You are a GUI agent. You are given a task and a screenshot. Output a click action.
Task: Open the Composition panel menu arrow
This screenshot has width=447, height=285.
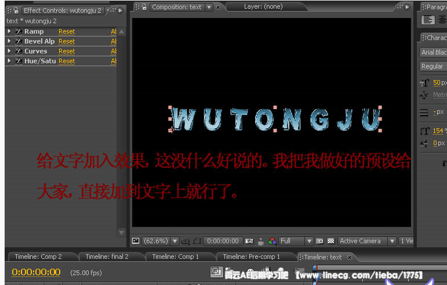click(x=407, y=7)
